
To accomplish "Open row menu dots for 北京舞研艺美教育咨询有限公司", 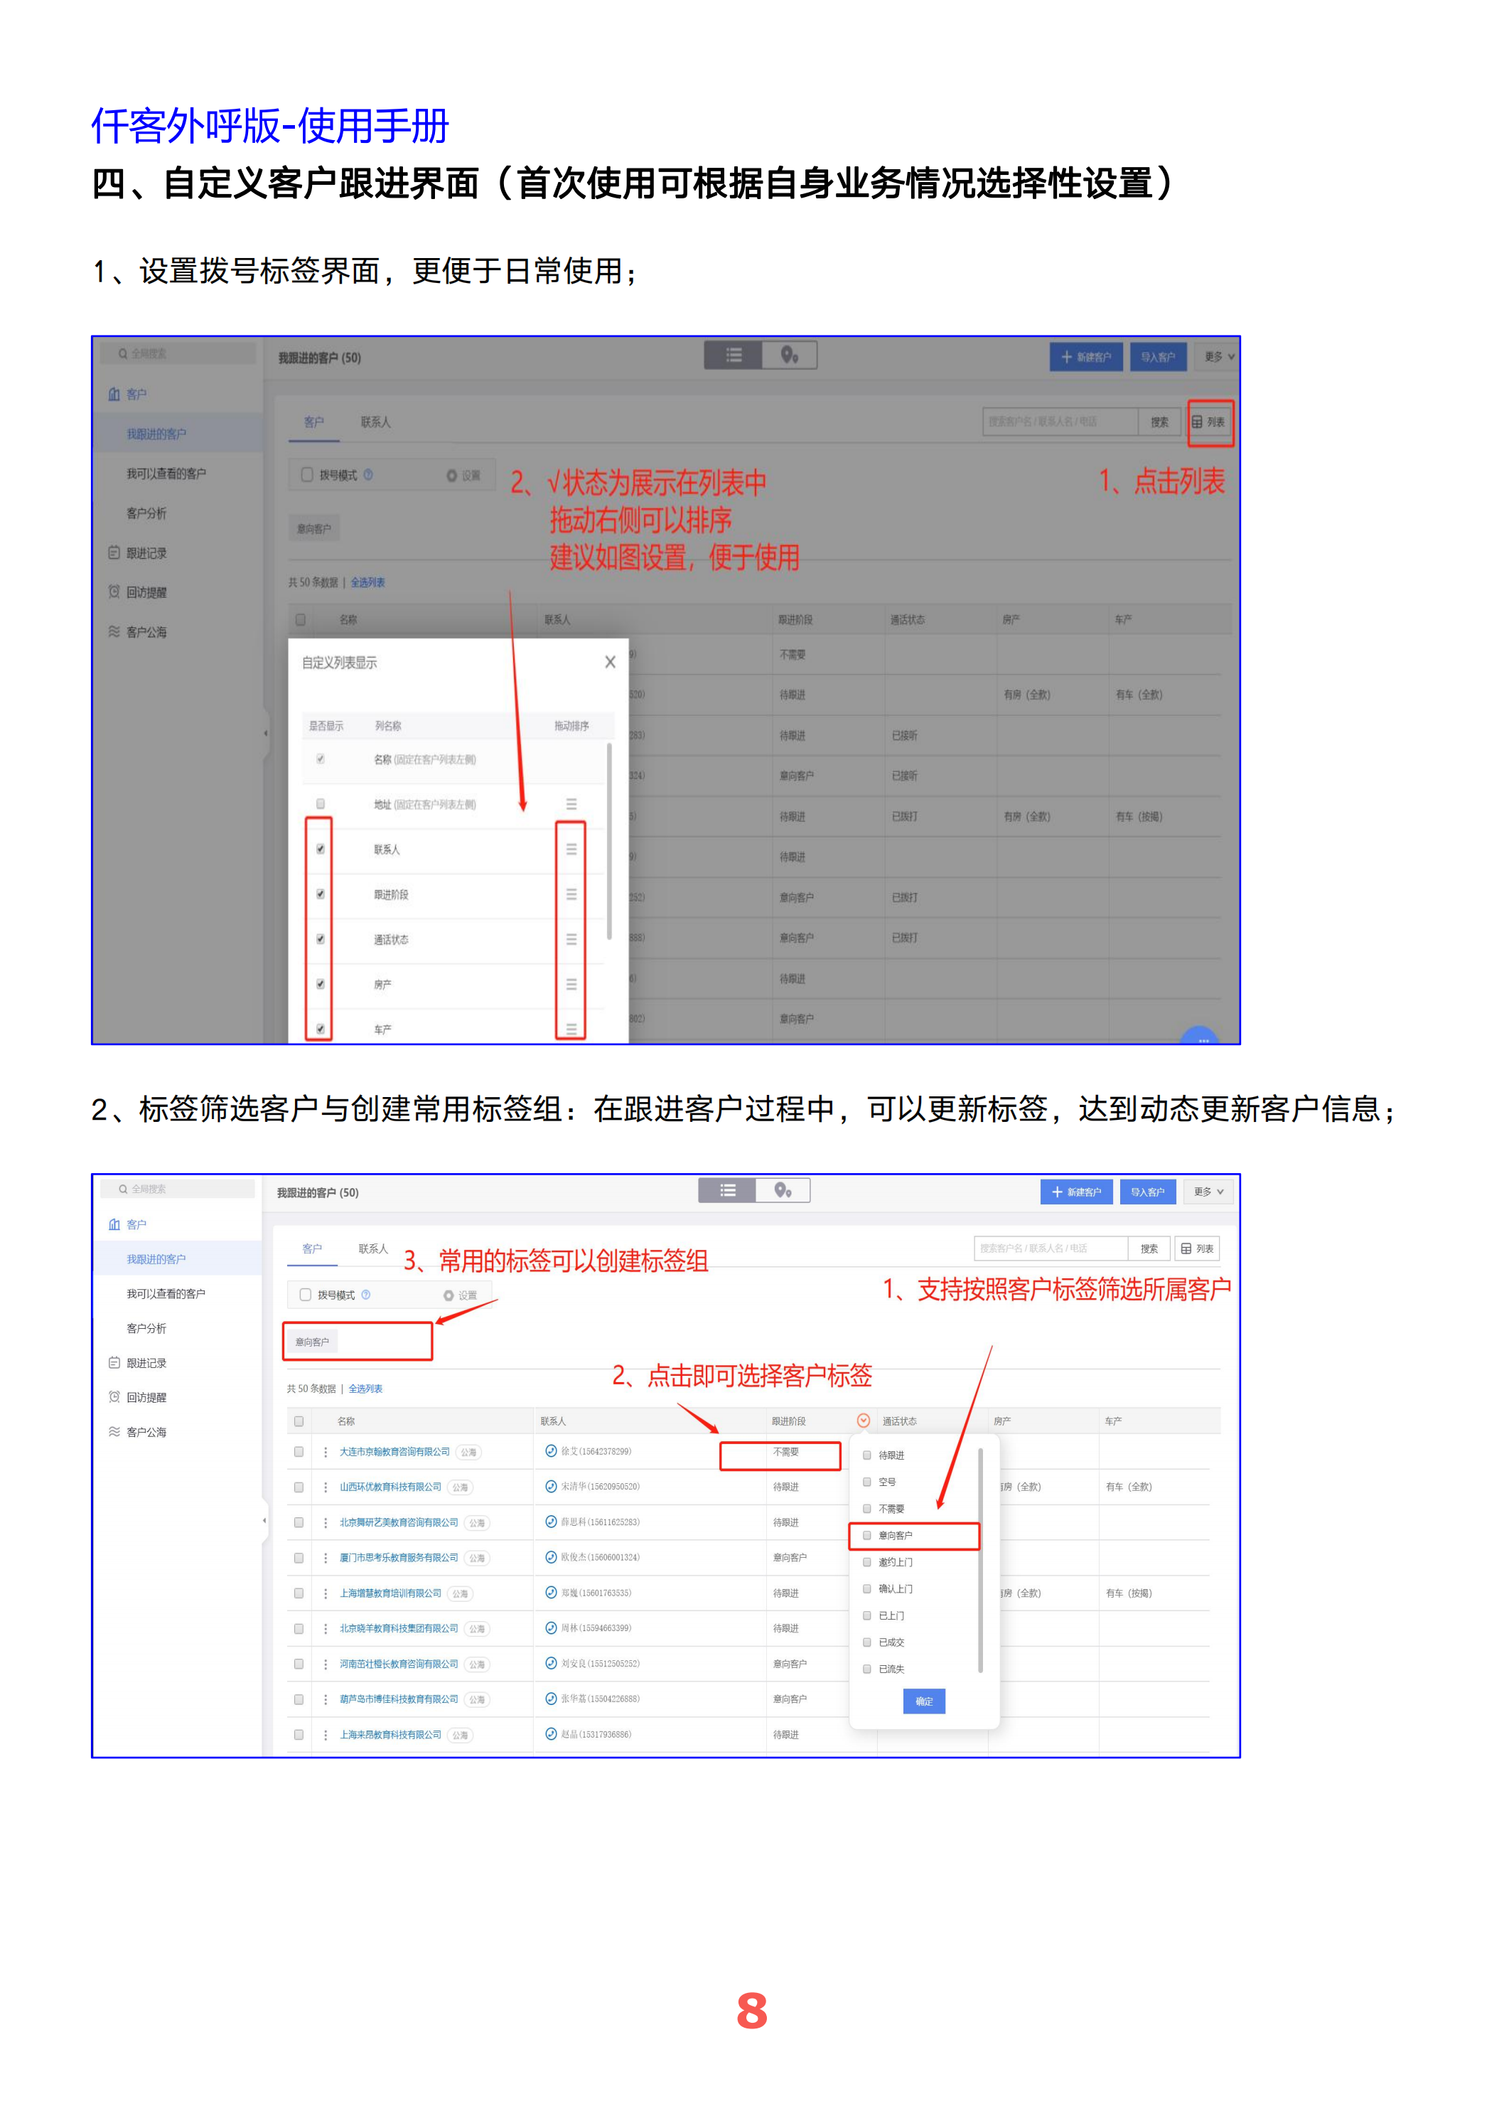I will pos(326,1523).
